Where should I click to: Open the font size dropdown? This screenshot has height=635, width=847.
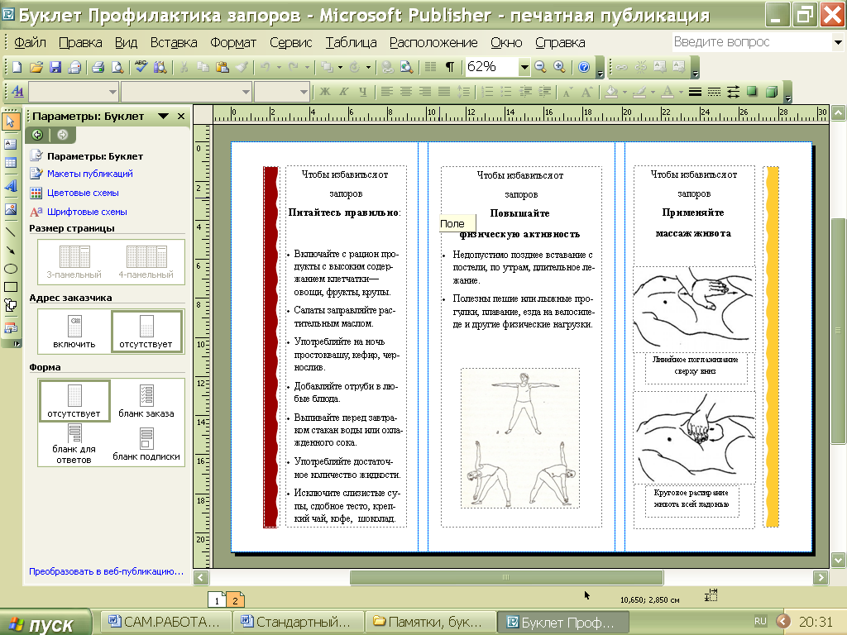tap(303, 92)
